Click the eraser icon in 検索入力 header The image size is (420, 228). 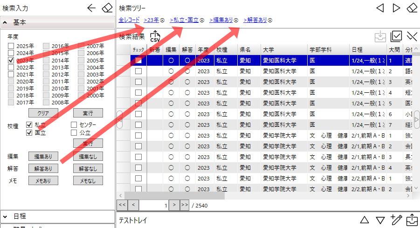(x=107, y=8)
